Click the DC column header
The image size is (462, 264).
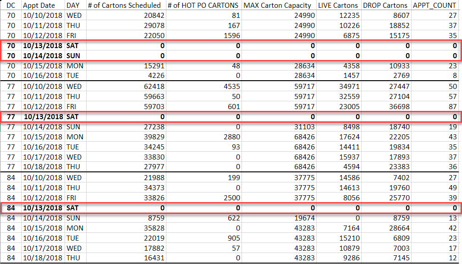click(11, 5)
